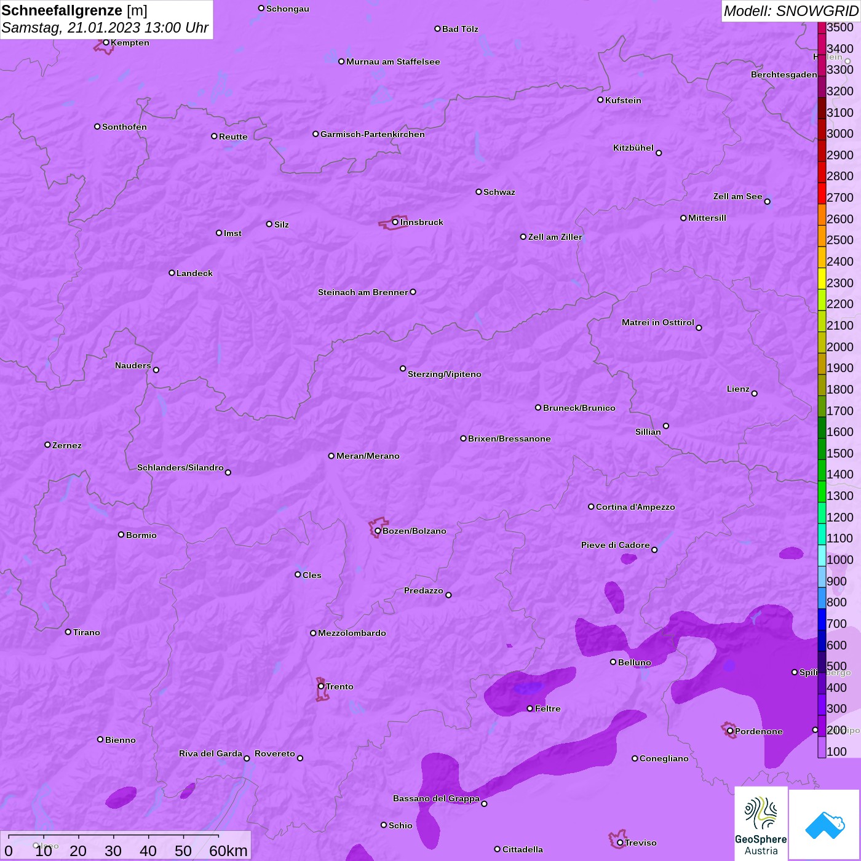This screenshot has width=861, height=861.
Task: Click the Sillian marker circle
Action: coord(666,426)
